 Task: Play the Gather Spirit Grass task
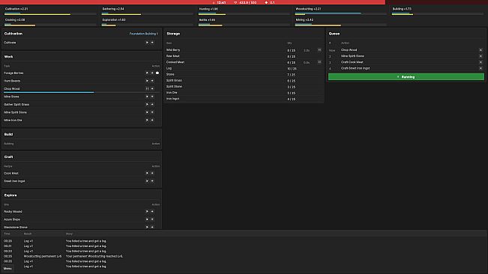[x=147, y=104]
